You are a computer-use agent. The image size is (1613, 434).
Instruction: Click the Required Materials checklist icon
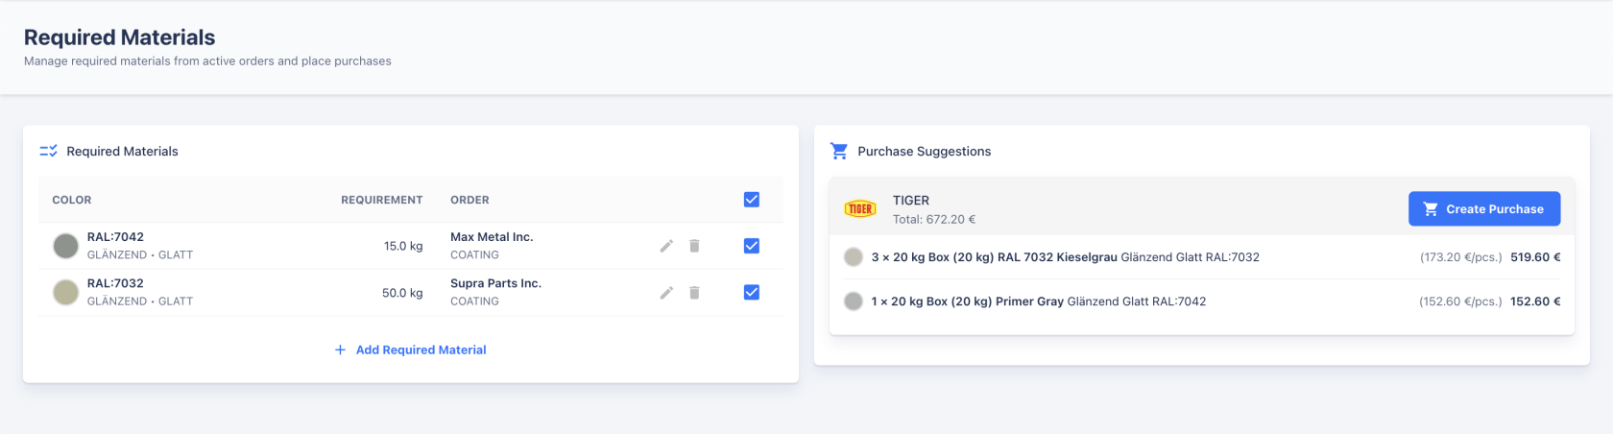(48, 152)
